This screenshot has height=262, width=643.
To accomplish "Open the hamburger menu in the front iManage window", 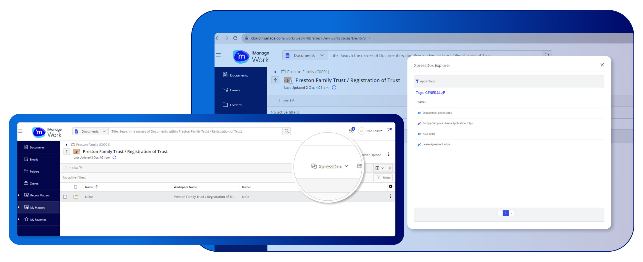I will [20, 131].
